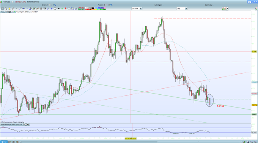Select the ruler measuring tool
The image size is (258, 143).
pyautogui.click(x=13, y=9)
